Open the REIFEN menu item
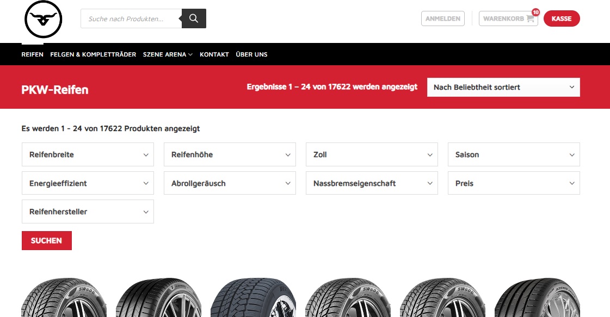Image resolution: width=610 pixels, height=317 pixels. point(32,54)
